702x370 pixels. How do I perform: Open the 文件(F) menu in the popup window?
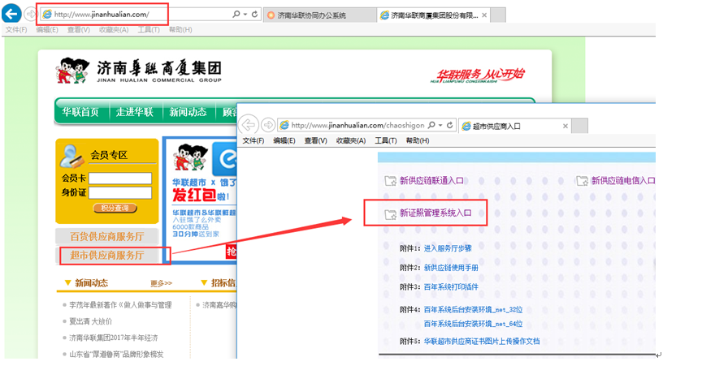point(253,140)
